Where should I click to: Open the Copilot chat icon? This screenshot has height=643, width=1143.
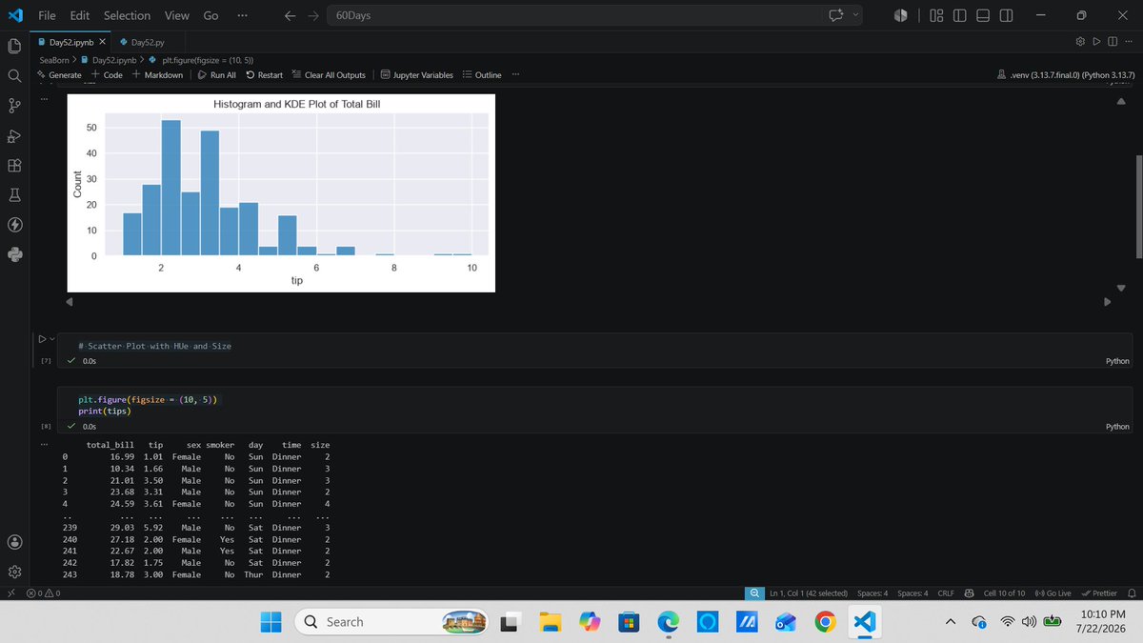click(837, 15)
